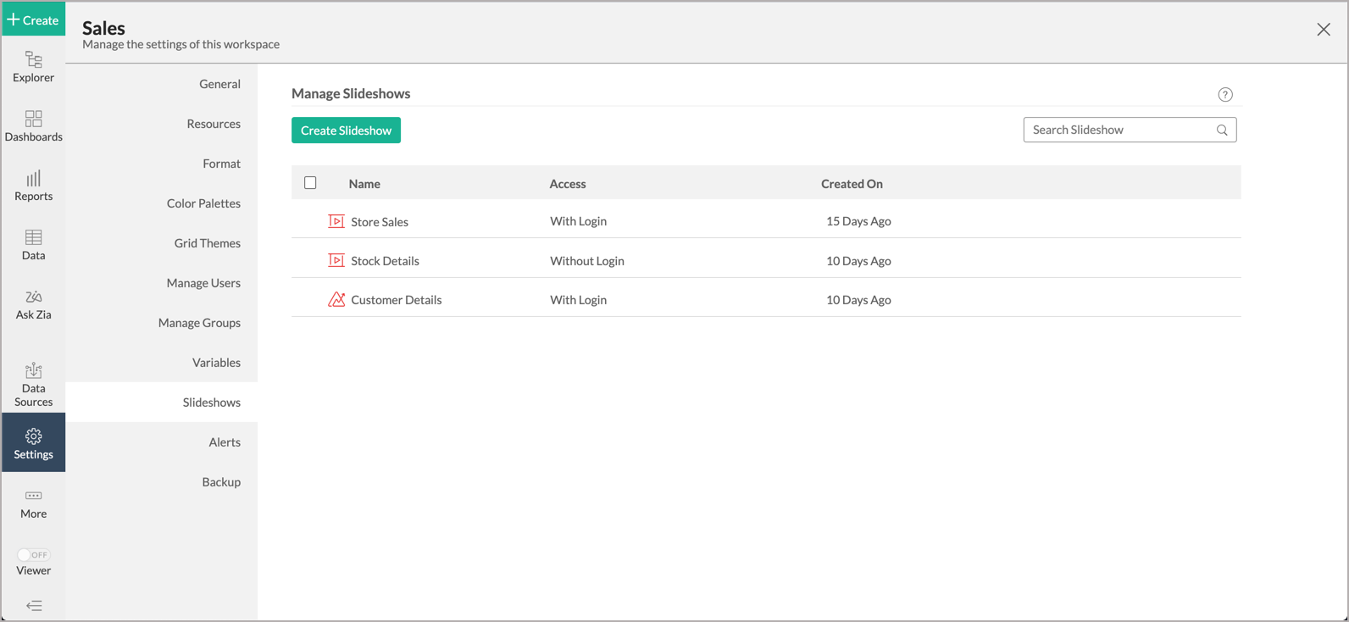Open Grid Themes settings
The height and width of the screenshot is (622, 1349).
coord(208,243)
